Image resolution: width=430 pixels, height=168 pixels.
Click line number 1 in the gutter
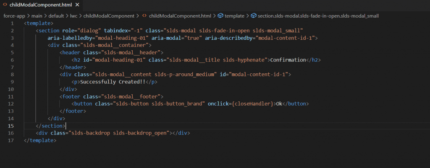click(12, 23)
